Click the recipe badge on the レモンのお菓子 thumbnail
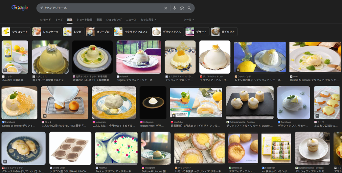The height and width of the screenshot is (173, 342). tap(237, 70)
